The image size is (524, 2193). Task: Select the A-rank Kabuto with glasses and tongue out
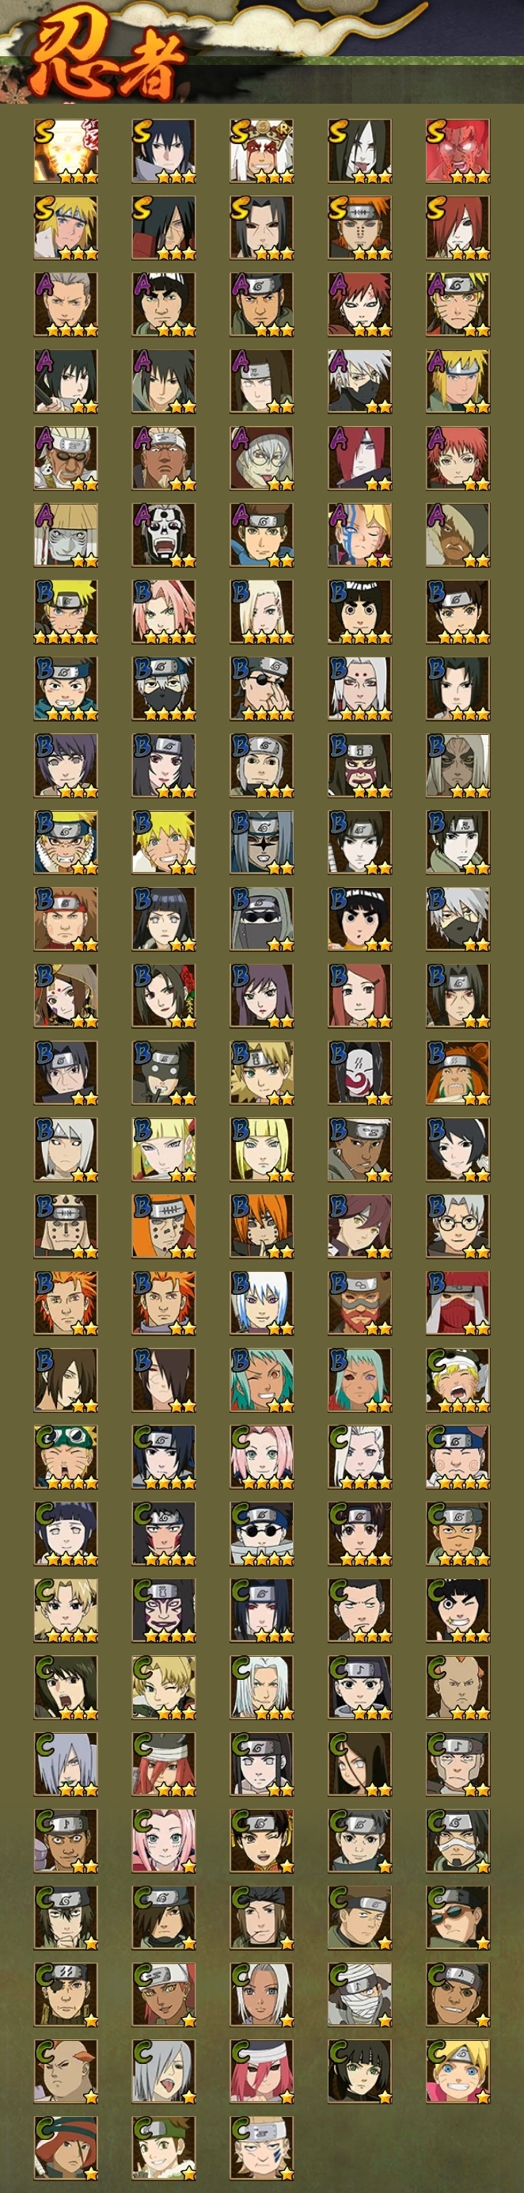point(262,459)
